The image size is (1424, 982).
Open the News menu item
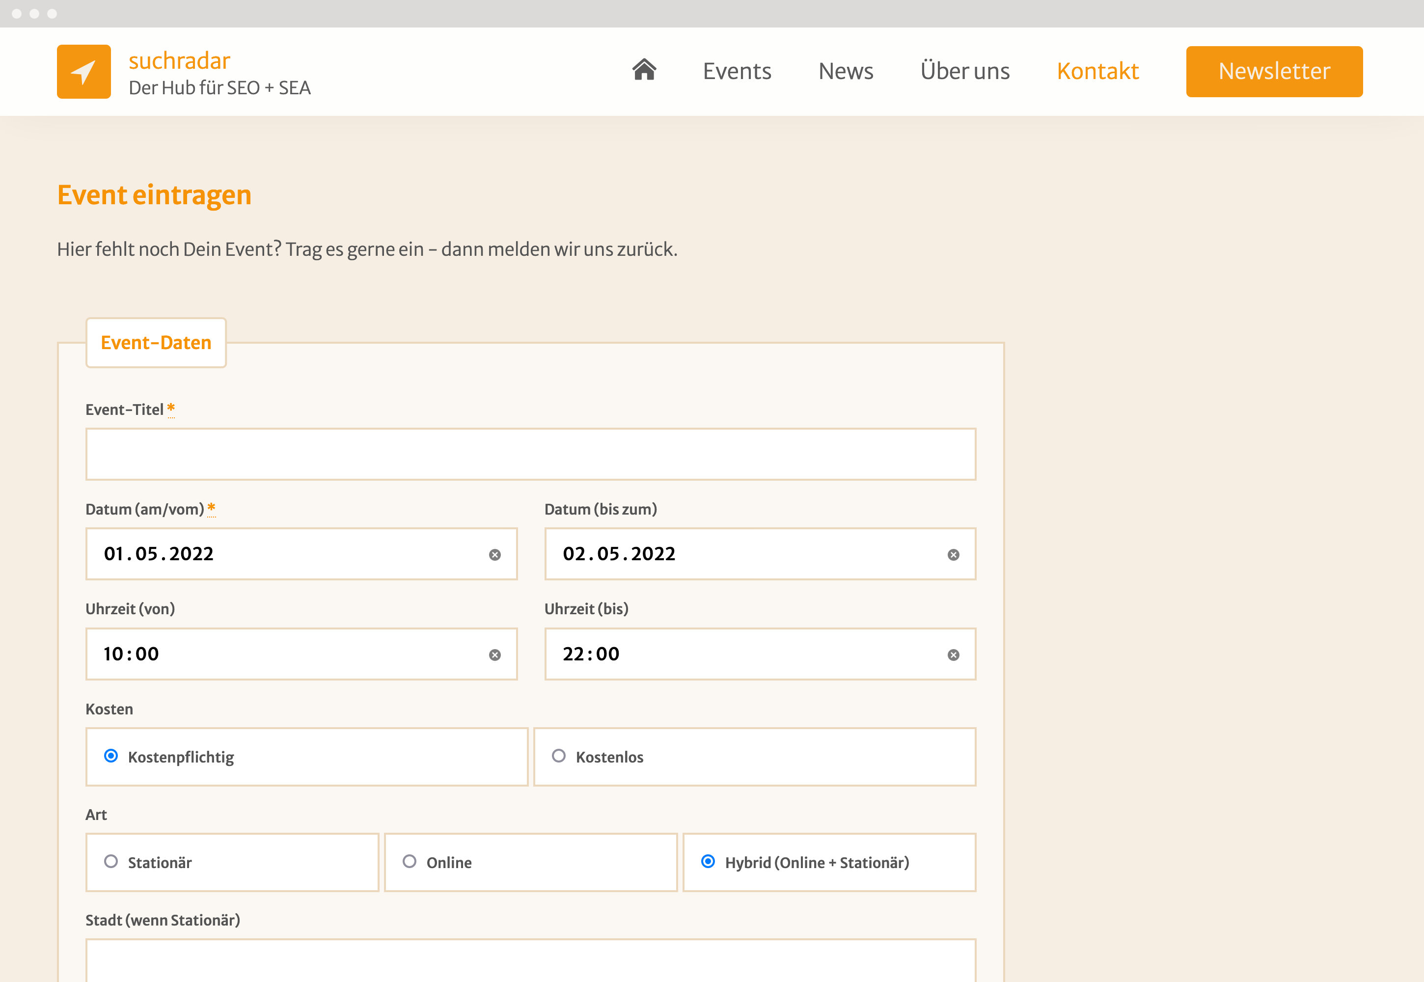pyautogui.click(x=846, y=71)
